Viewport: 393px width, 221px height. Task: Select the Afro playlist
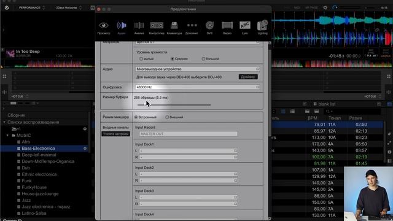[26, 142]
